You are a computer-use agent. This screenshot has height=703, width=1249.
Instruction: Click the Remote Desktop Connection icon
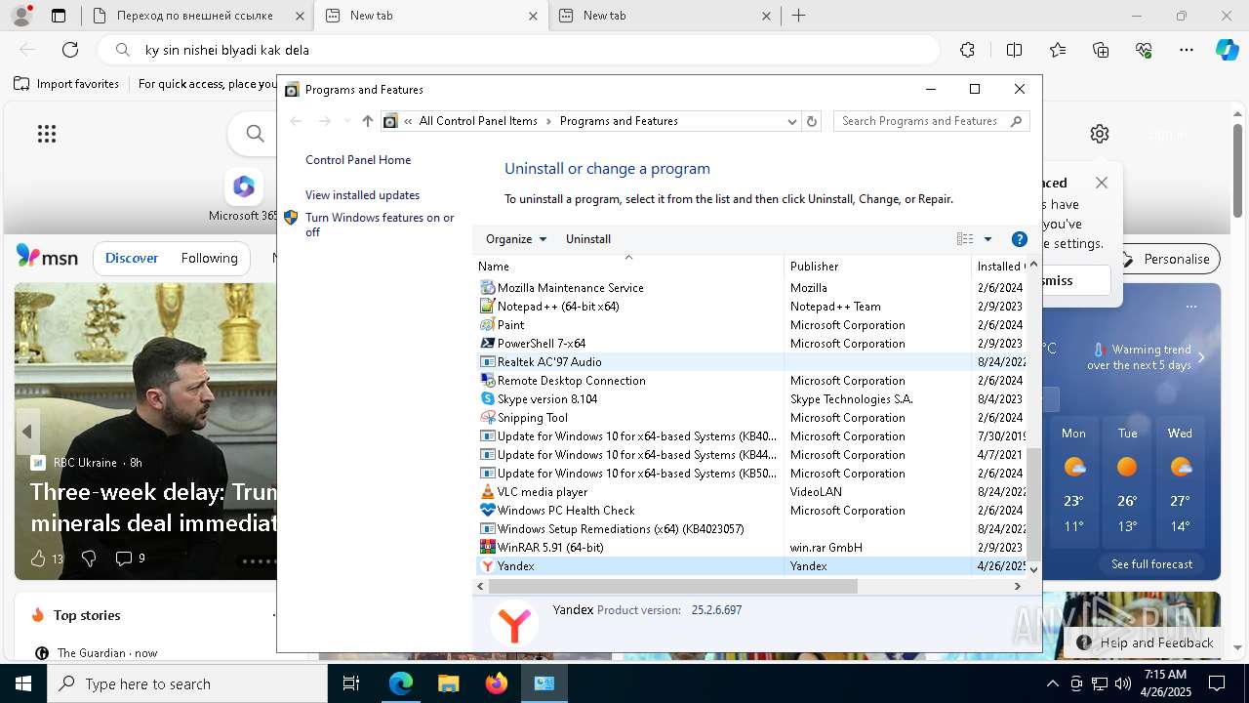[x=488, y=381]
